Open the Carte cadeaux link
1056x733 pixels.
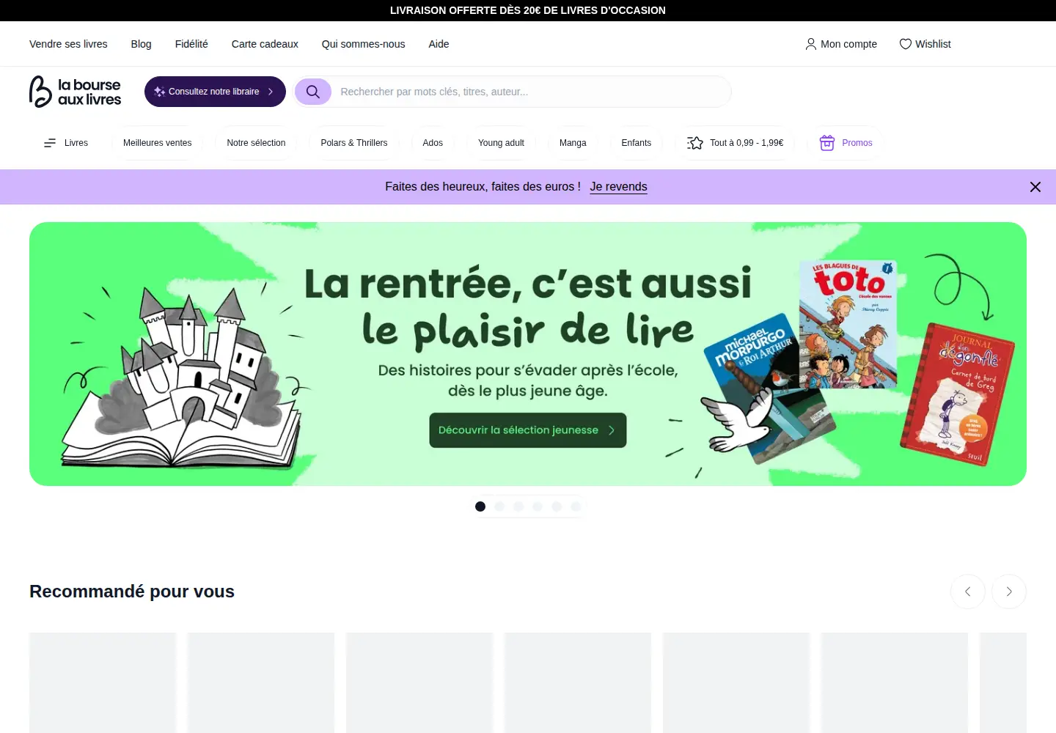(265, 44)
